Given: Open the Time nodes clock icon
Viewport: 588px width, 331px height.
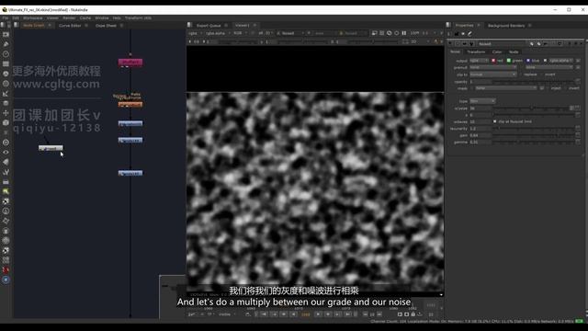Looking at the screenshot, I should click(6, 54).
